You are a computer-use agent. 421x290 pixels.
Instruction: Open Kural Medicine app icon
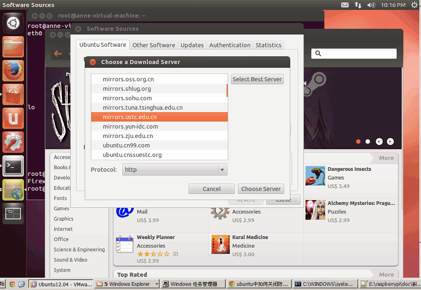[x=220, y=244]
